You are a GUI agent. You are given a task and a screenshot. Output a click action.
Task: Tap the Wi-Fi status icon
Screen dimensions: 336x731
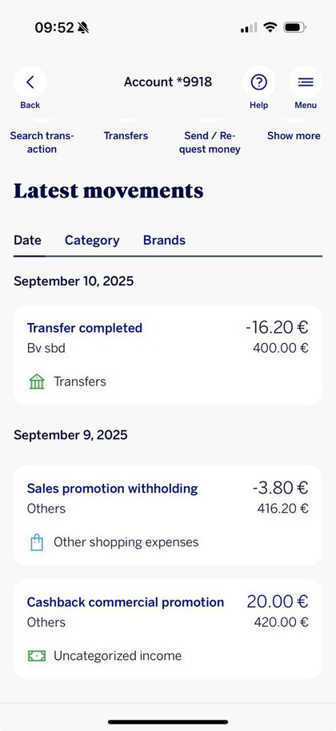tap(270, 27)
